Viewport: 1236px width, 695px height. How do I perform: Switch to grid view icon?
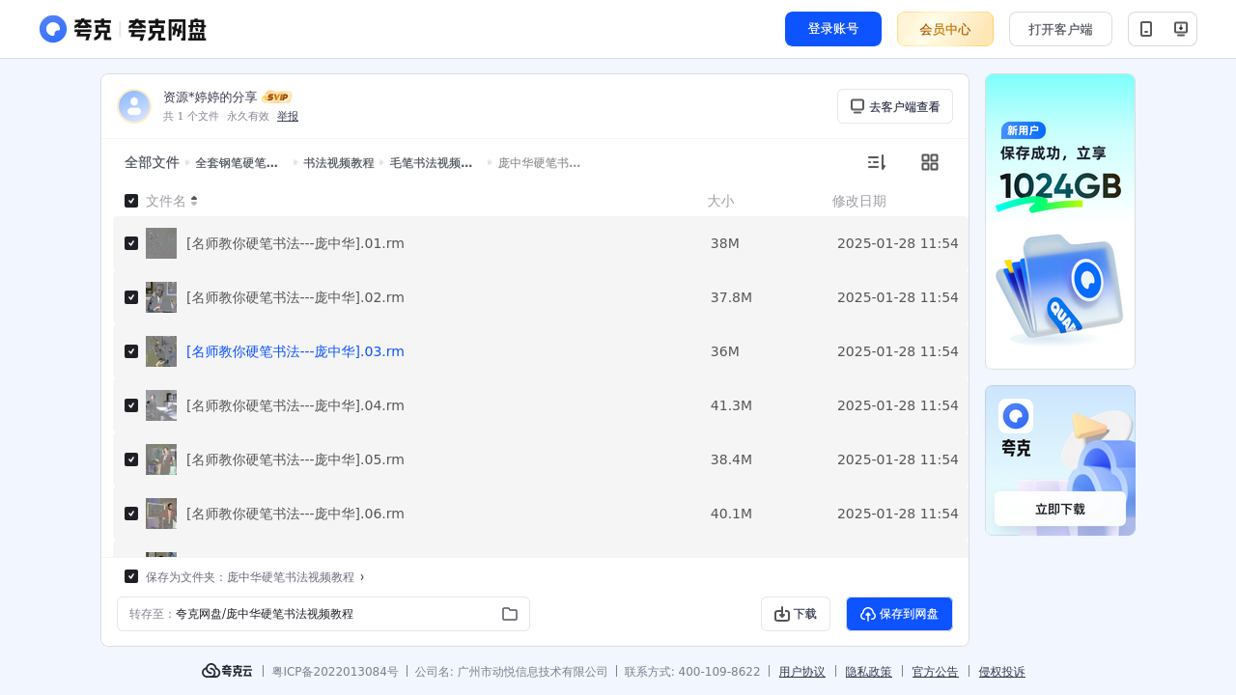(930, 162)
